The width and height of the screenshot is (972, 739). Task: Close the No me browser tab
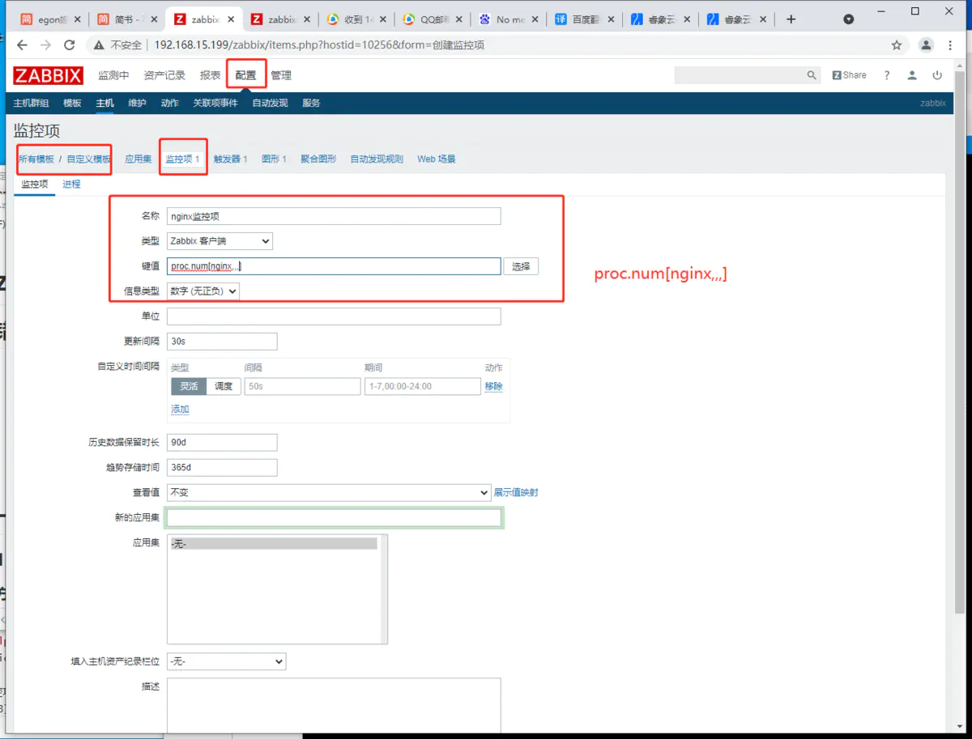pos(535,19)
